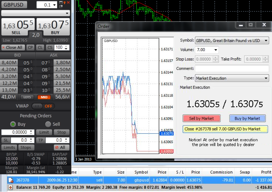Click the yellow Close order bar
This screenshot has height=192, width=272.
tap(225, 129)
